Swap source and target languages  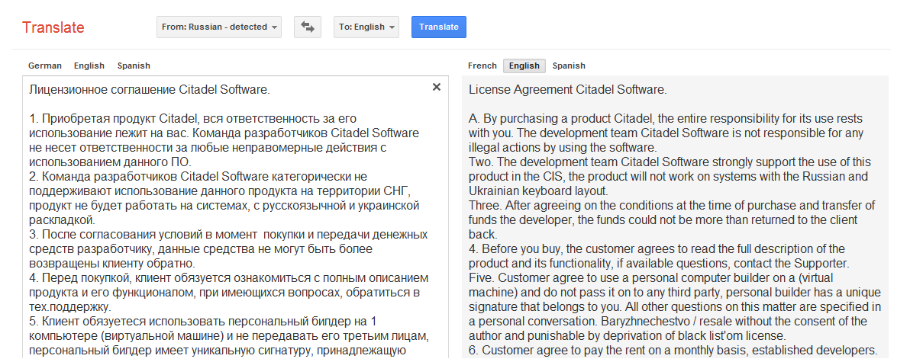click(x=308, y=27)
